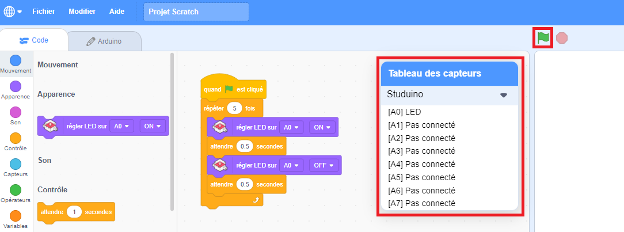Viewport: 624px width, 232px height.
Task: Open the globe language selector
Action: [12, 12]
